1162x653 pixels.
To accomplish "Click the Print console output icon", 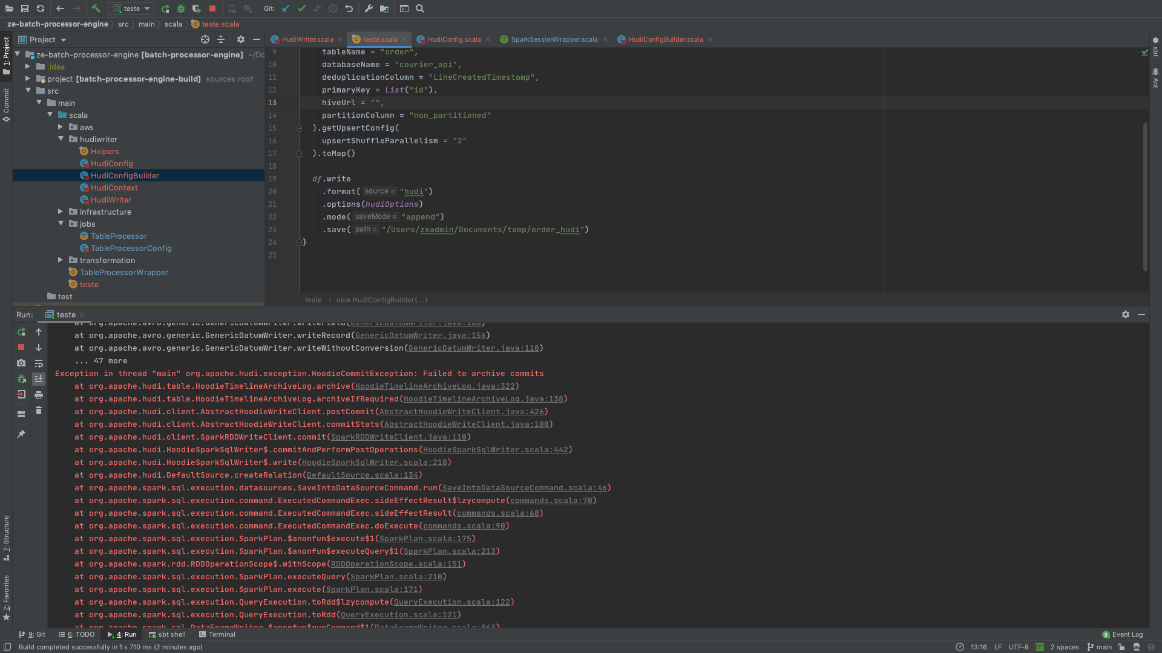I will click(x=39, y=395).
